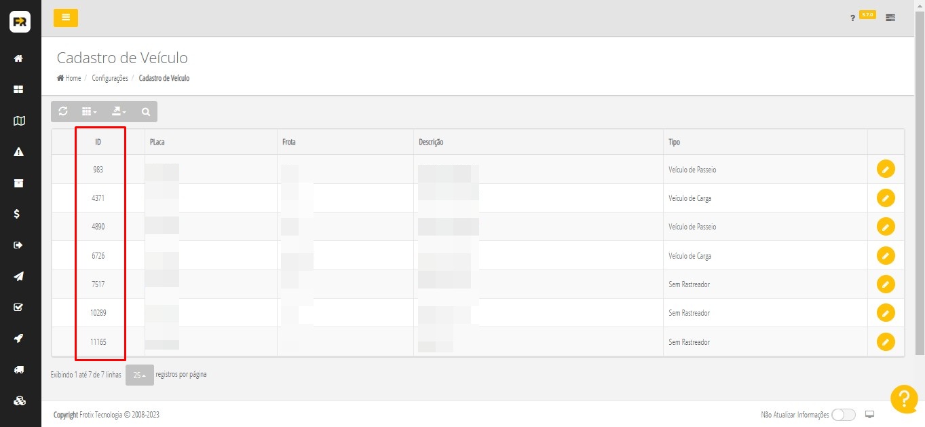This screenshot has width=925, height=427.
Task: Click the refresh table icon
Action: [x=63, y=111]
